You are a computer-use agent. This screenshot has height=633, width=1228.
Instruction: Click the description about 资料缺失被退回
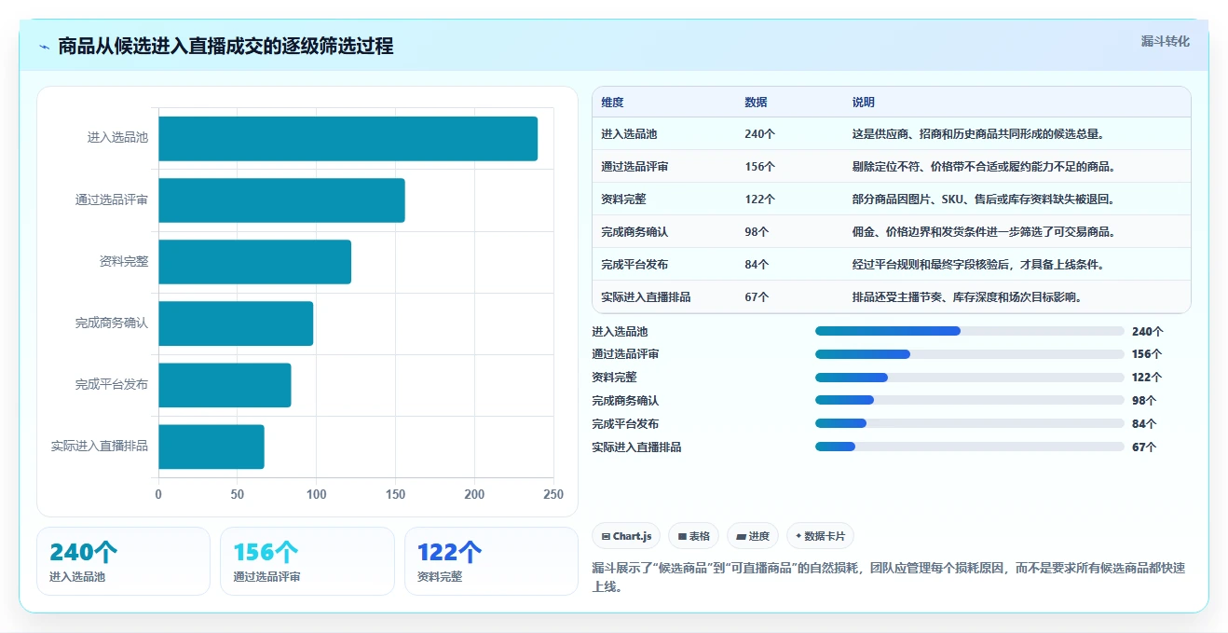[984, 200]
